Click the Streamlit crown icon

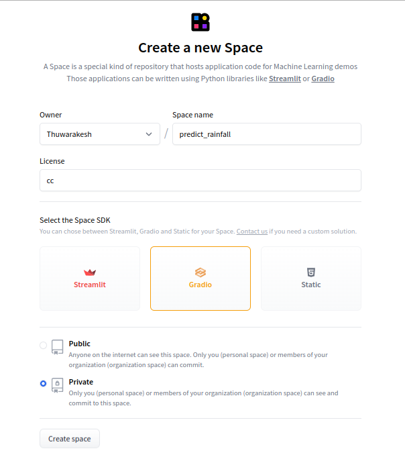90,272
